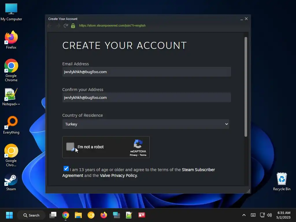Check the I'm not a robot box

[x=70, y=147]
